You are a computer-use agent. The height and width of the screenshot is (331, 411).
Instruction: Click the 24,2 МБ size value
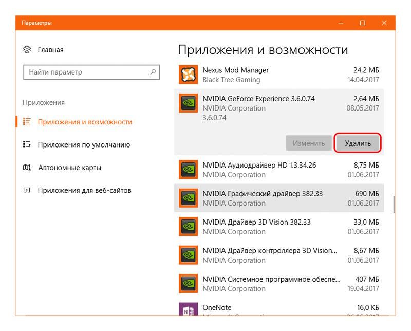click(366, 70)
